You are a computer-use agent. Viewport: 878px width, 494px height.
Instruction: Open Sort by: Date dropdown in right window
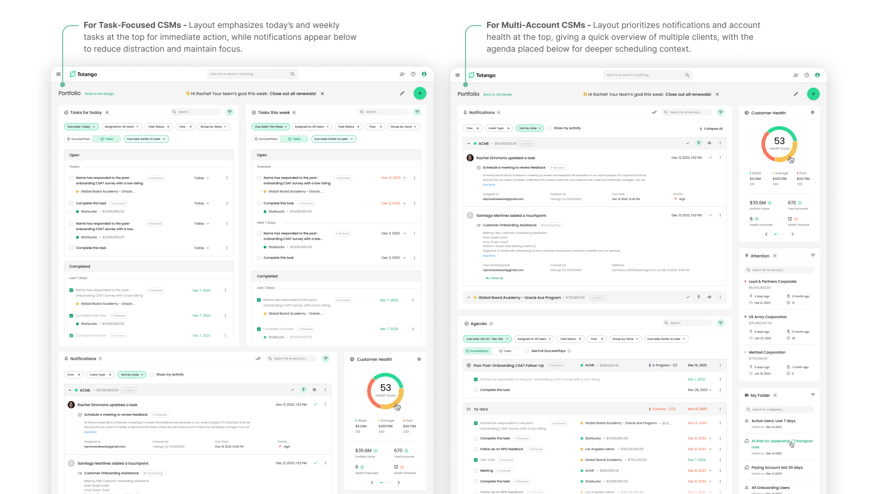click(530, 128)
